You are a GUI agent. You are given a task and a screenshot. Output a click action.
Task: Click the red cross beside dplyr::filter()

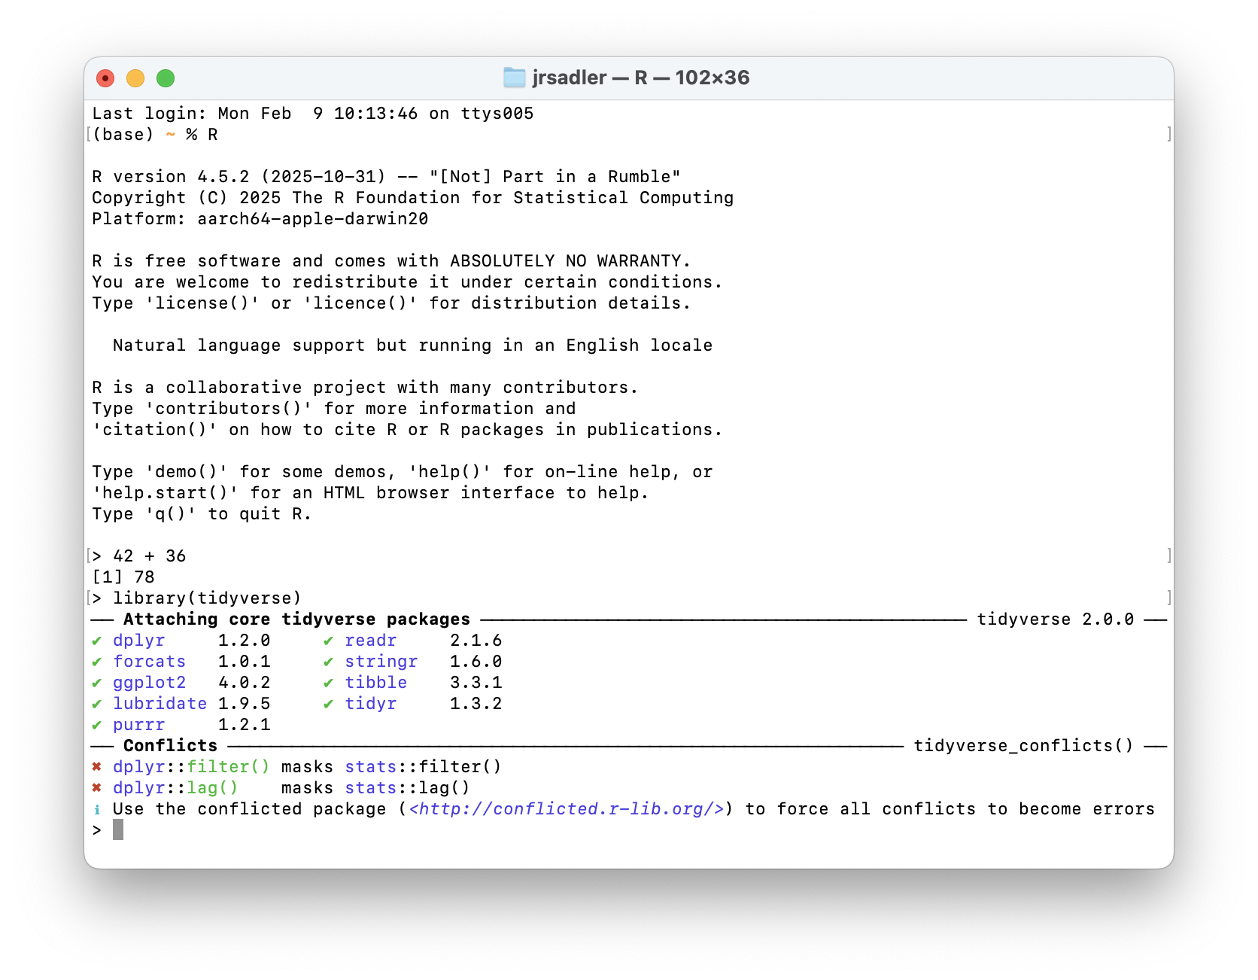(x=96, y=767)
